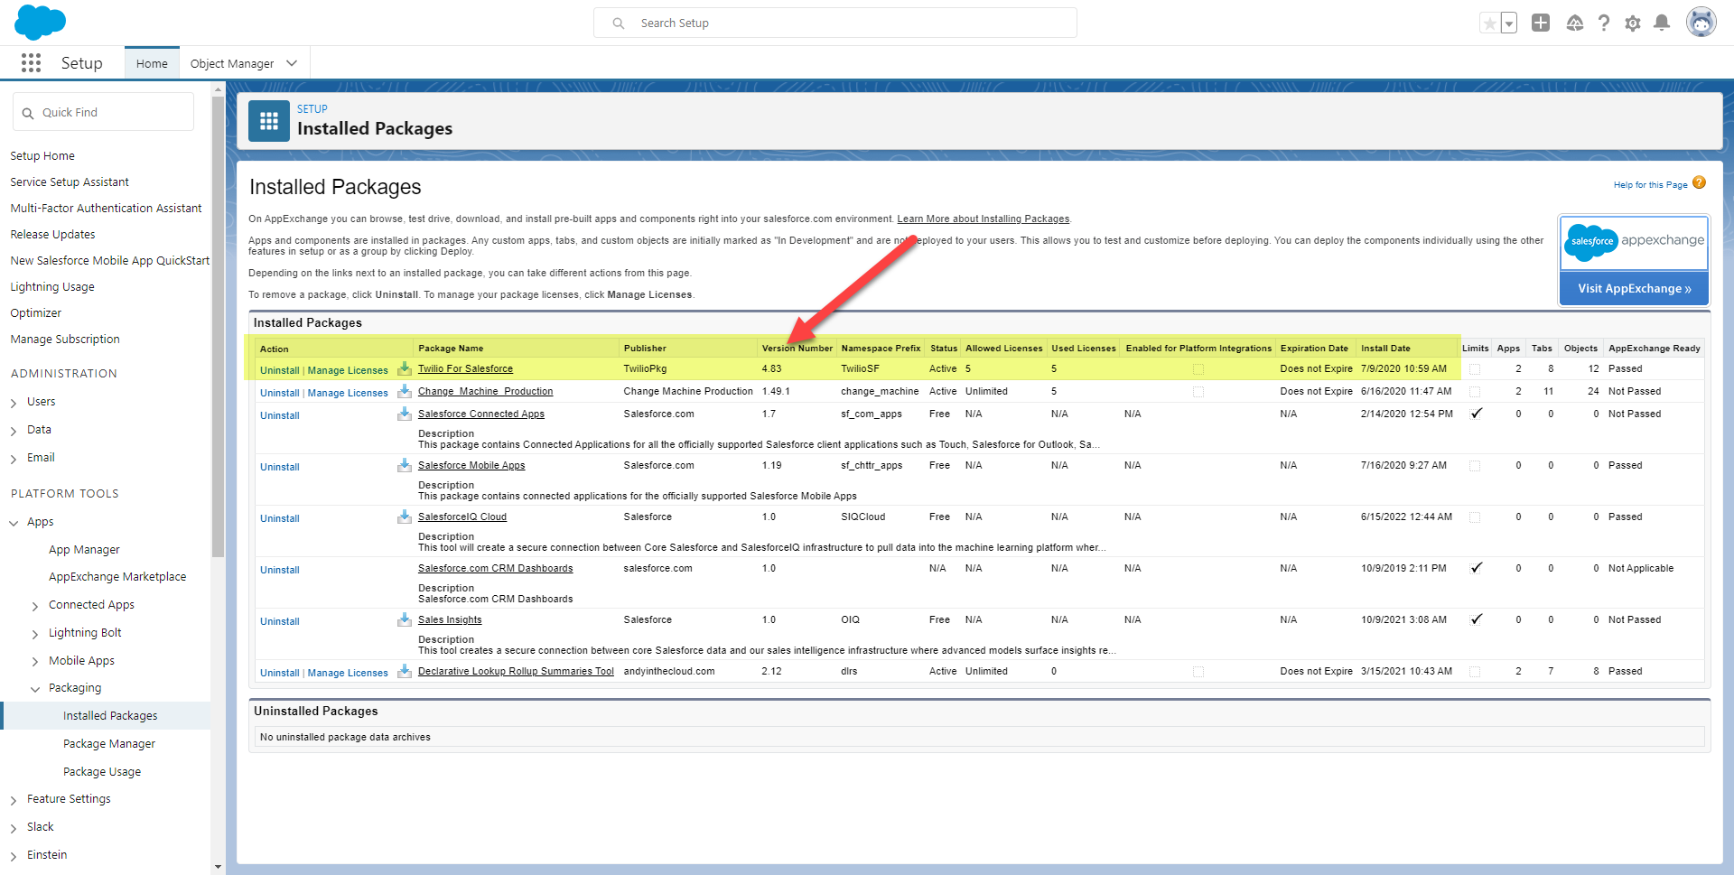Open the Twilio For Salesforce package link
This screenshot has height=875, width=1734.
tap(465, 368)
